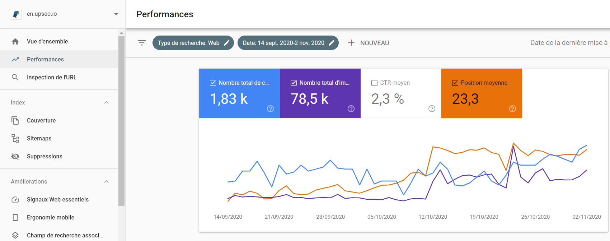610x241 pixels.
Task: Click the Sitemaps tree icon
Action: click(x=15, y=138)
